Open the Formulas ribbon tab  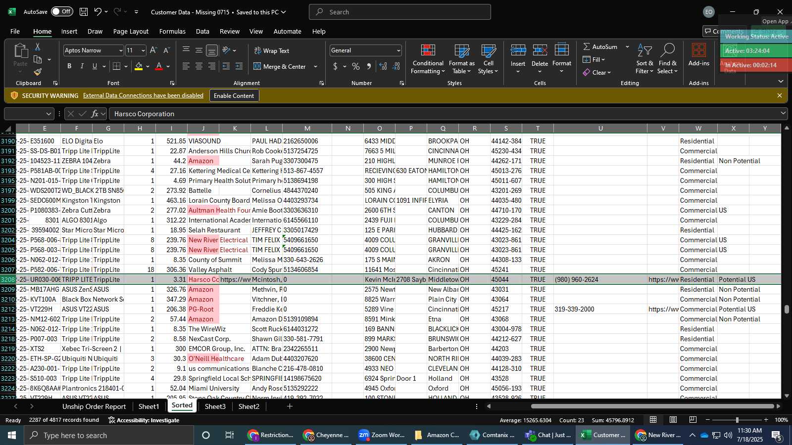pyautogui.click(x=172, y=31)
